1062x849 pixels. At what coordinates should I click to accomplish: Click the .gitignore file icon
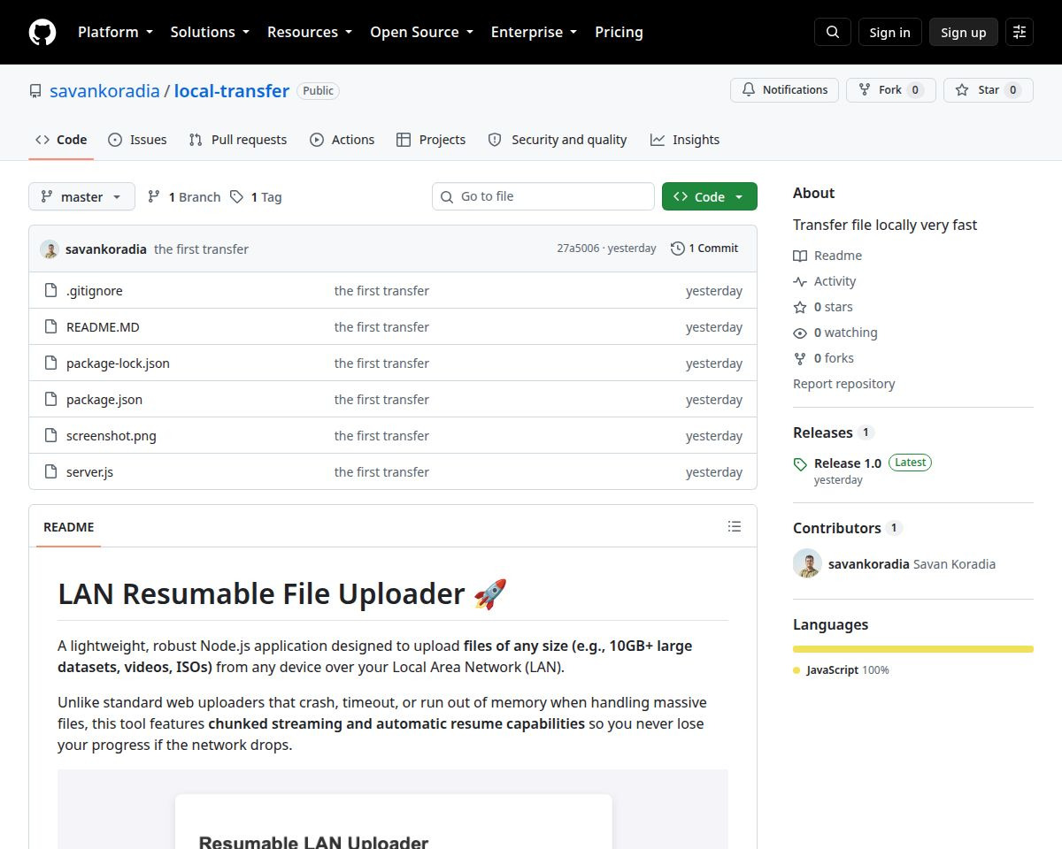pyautogui.click(x=50, y=290)
